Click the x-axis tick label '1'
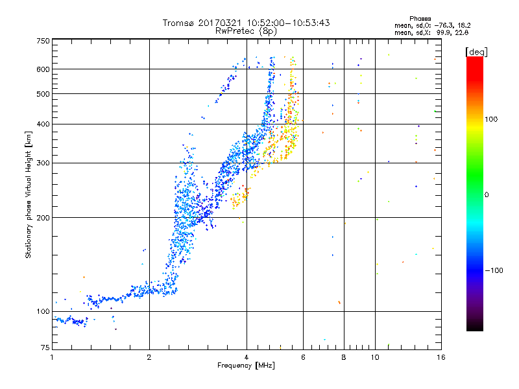The image size is (519, 389). [52, 357]
